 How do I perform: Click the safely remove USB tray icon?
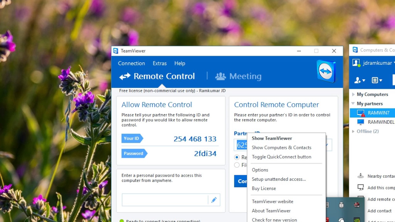341,205
